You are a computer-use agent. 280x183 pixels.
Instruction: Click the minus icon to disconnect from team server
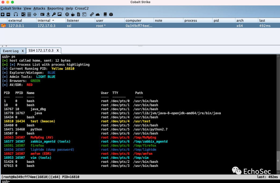tap(8, 15)
